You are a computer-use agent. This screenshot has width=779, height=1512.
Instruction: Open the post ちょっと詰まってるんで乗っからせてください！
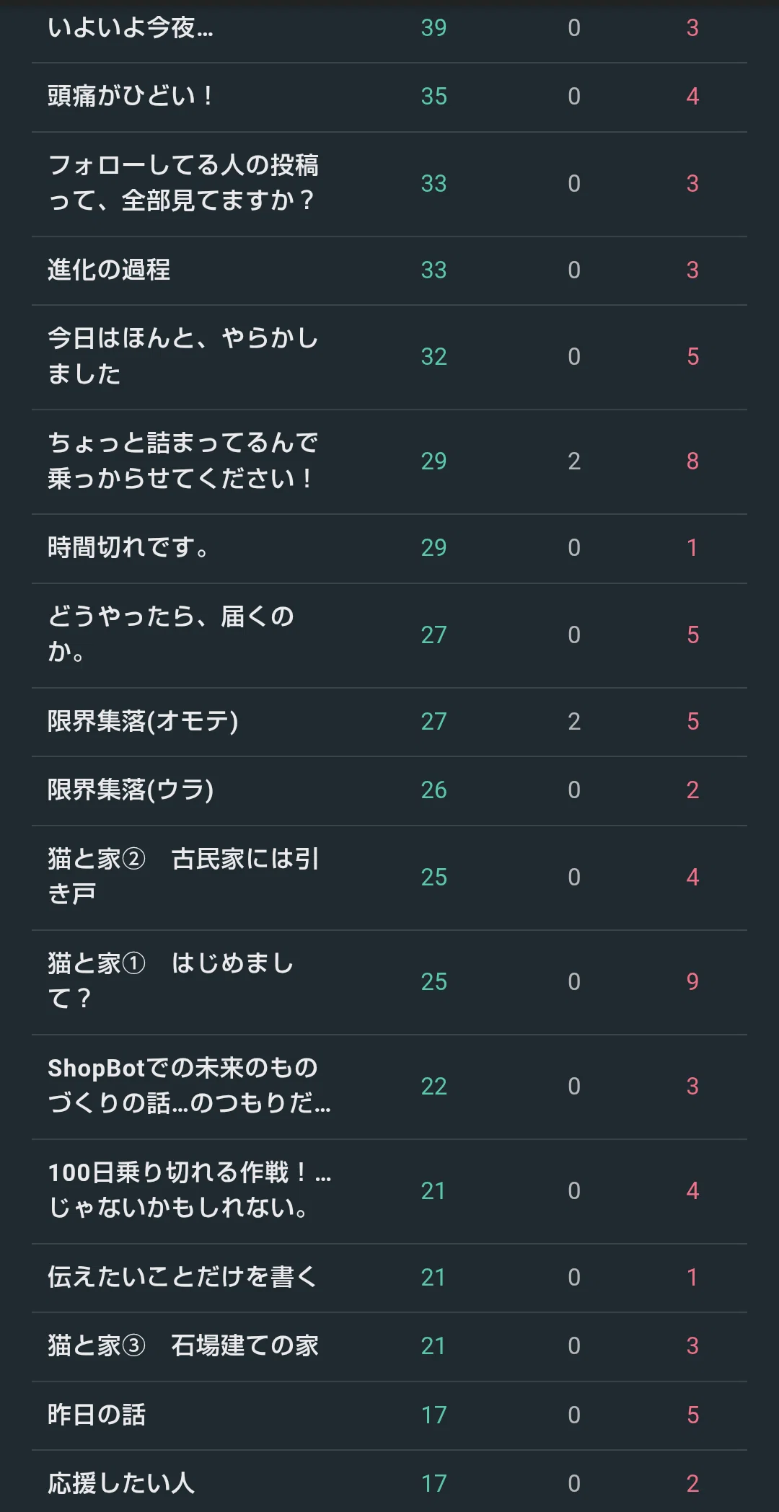389,461
